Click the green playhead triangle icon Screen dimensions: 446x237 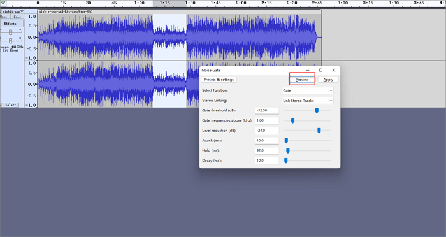3,3
